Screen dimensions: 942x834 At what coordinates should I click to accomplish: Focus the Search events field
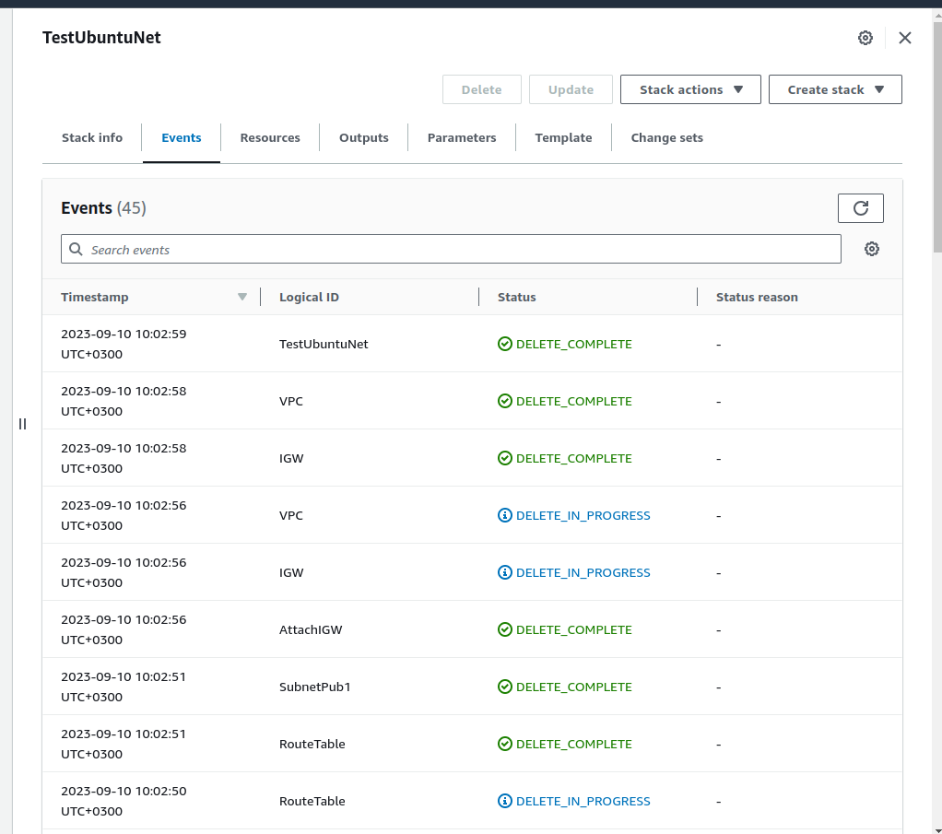[x=451, y=249]
